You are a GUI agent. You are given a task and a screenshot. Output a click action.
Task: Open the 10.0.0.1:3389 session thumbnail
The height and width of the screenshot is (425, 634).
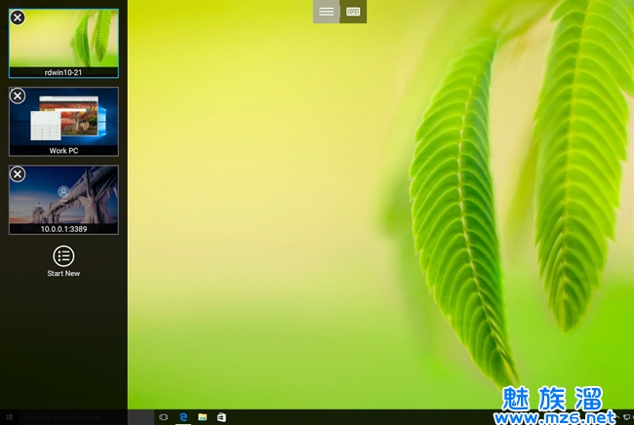point(64,197)
